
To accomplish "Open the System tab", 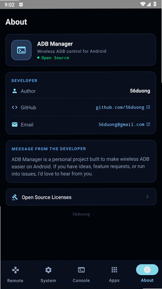I will (48, 274).
